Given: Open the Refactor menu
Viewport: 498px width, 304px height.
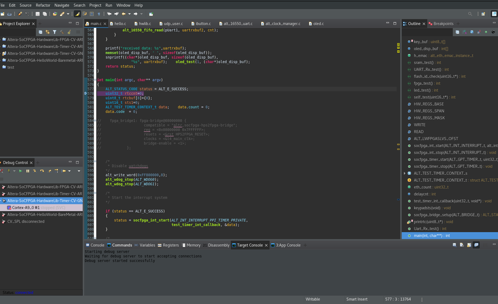Looking at the screenshot, I should (x=43, y=5).
